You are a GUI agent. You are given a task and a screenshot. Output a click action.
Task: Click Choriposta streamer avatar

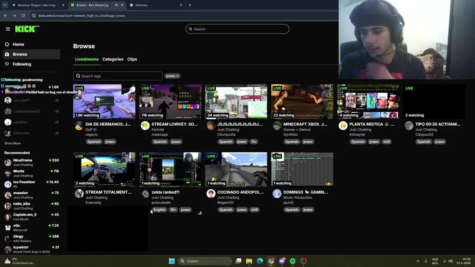click(x=211, y=126)
